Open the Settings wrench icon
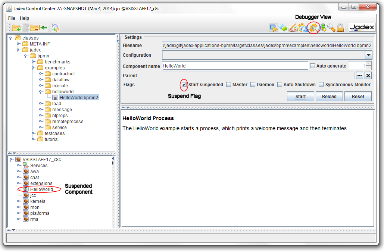384x251 pixels. [331, 27]
